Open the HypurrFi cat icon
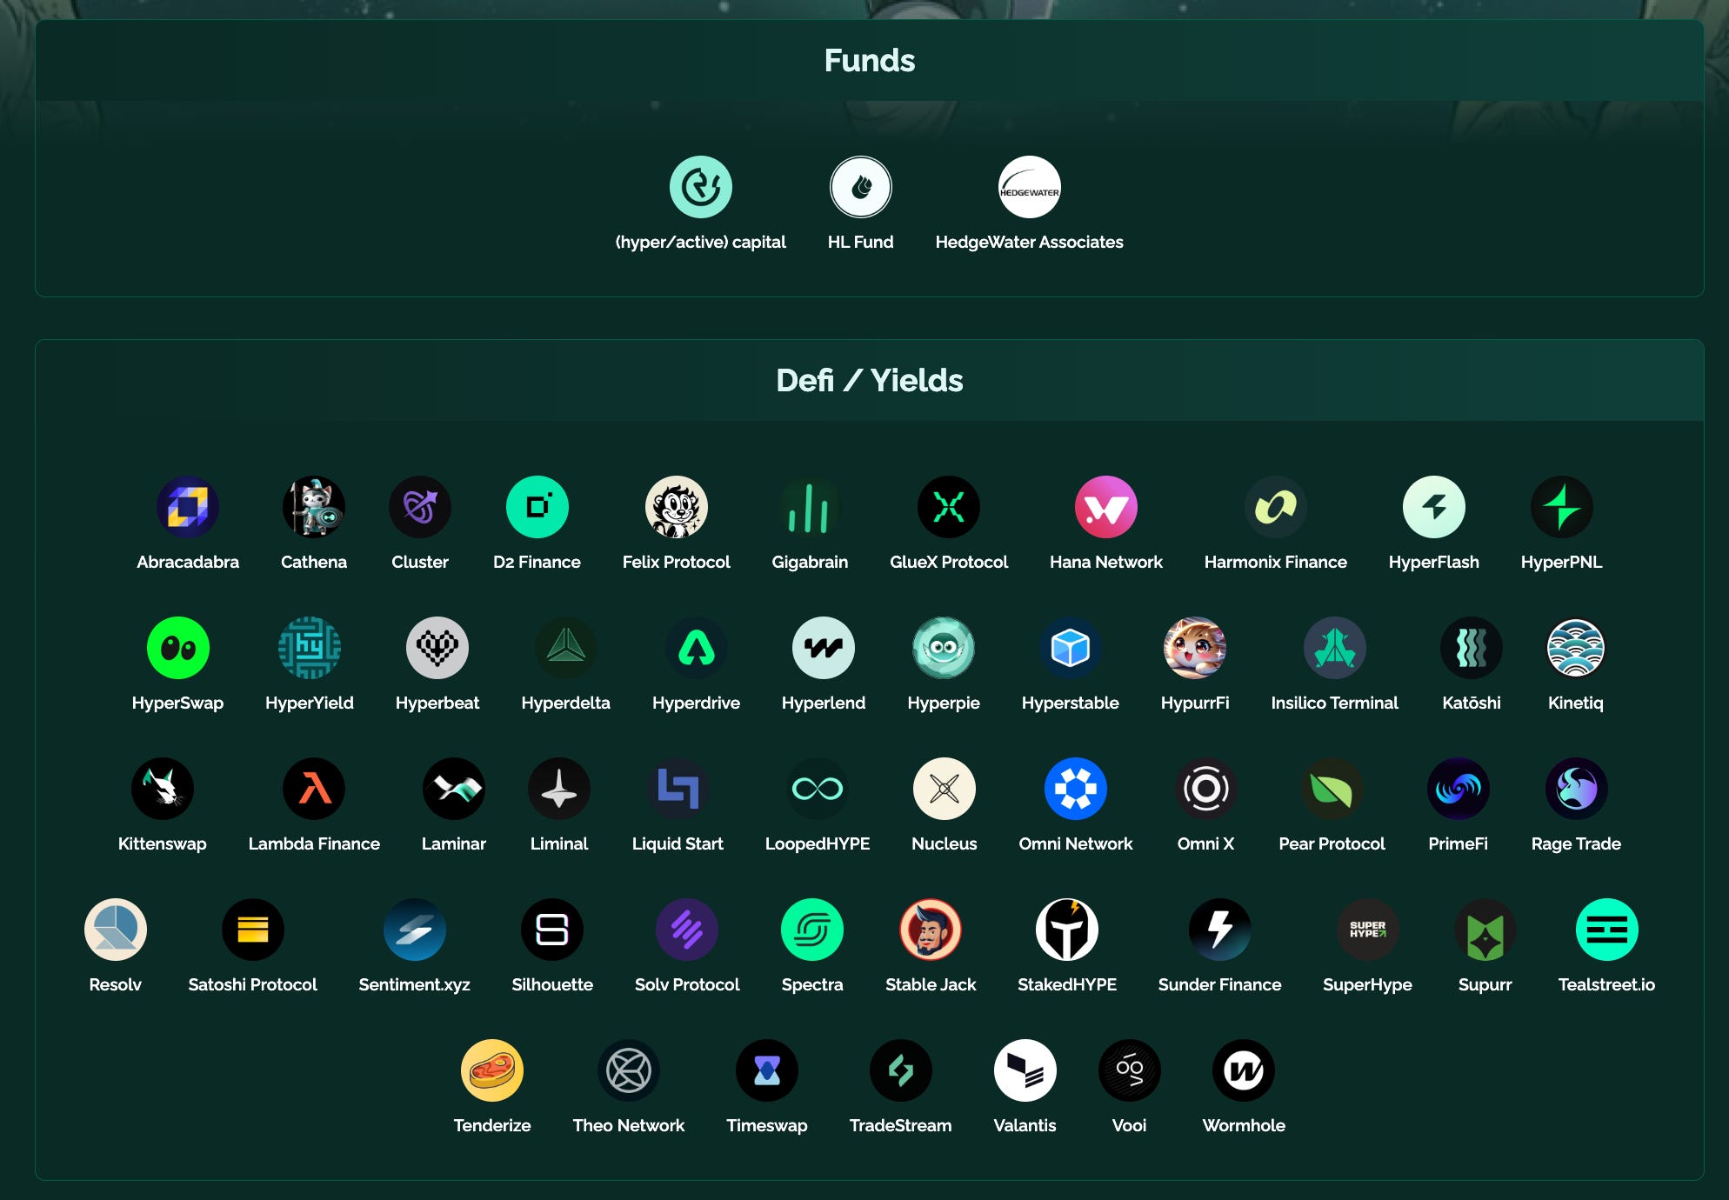 coord(1195,648)
